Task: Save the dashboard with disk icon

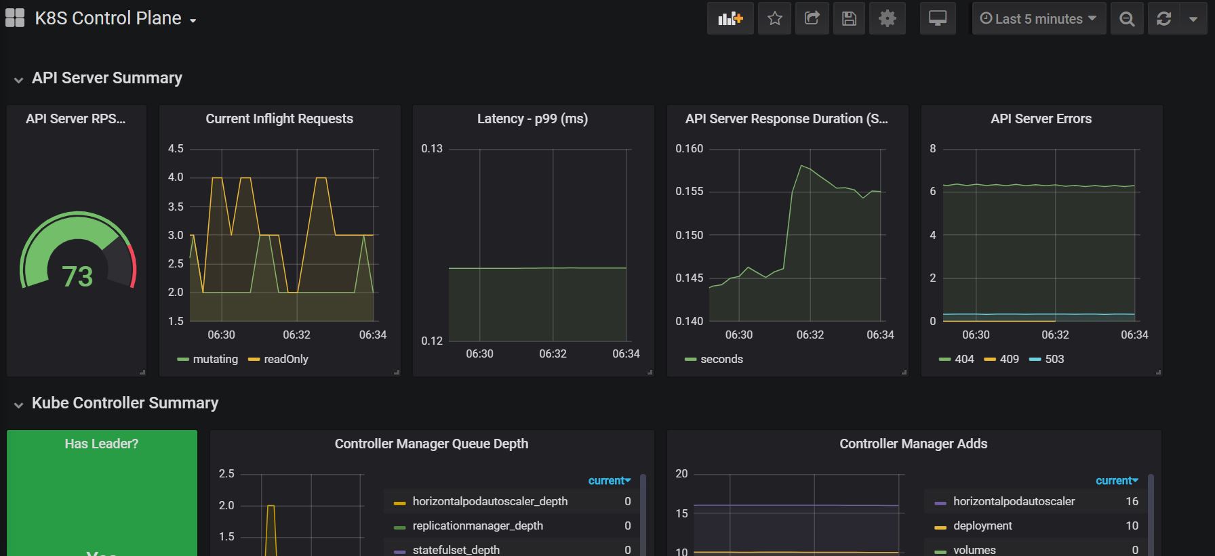Action: pos(849,19)
